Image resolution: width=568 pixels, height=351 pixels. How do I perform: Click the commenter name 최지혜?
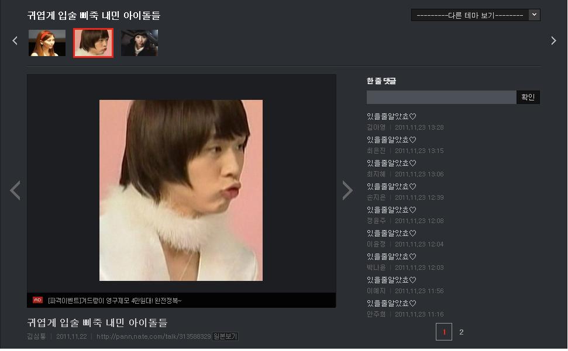pyautogui.click(x=376, y=174)
